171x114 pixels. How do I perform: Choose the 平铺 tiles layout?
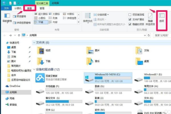tap(41, 22)
